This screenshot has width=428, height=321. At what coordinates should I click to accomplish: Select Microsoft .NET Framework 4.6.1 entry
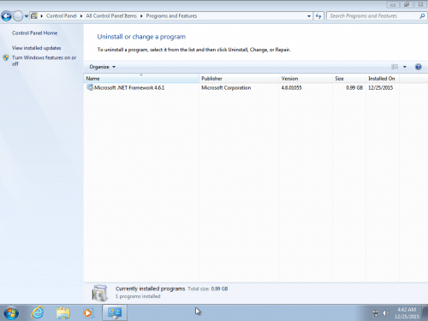click(129, 88)
